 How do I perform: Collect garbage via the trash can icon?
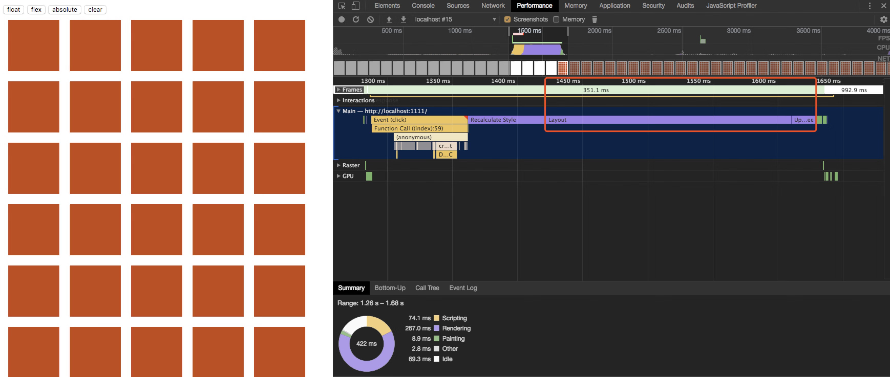pos(594,19)
